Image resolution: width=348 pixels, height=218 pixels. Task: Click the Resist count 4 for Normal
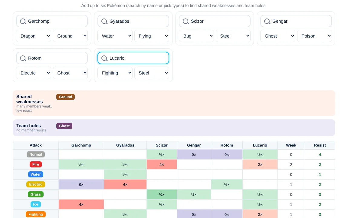(x=320, y=154)
